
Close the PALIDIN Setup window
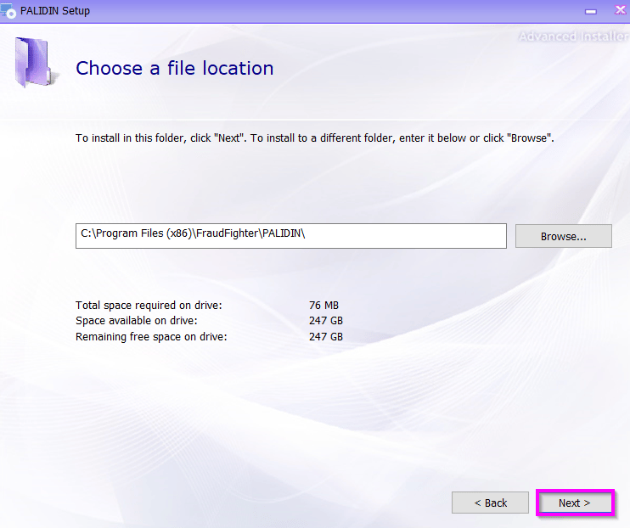pos(621,10)
